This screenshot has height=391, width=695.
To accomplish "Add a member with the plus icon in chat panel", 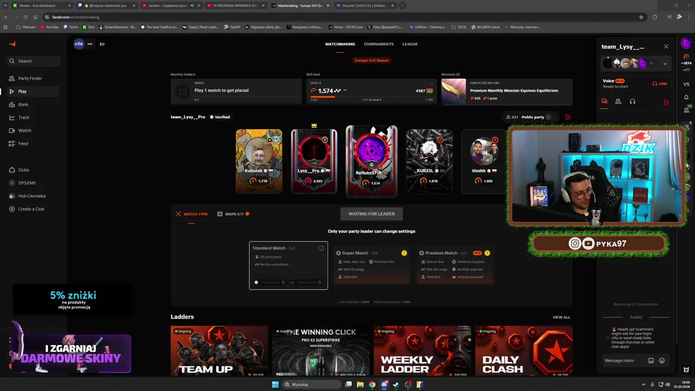I will pyautogui.click(x=651, y=64).
